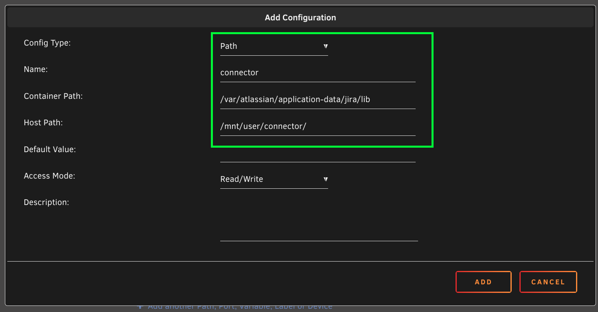Click the Host Path label
The height and width of the screenshot is (312, 598).
point(43,122)
